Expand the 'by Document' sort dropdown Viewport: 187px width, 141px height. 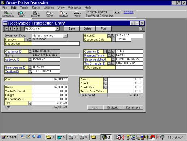tap(57, 28)
